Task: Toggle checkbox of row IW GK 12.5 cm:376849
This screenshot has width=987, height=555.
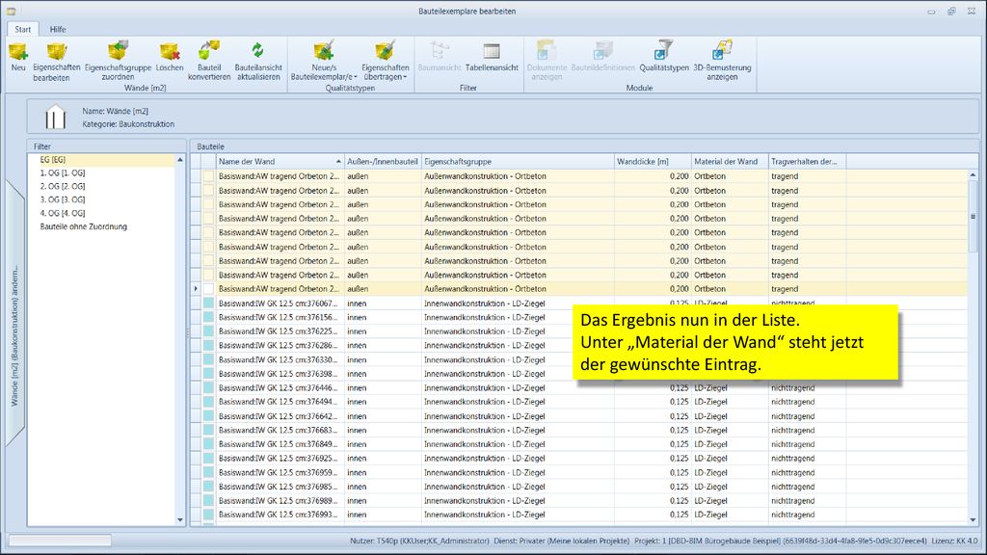Action: click(x=209, y=444)
